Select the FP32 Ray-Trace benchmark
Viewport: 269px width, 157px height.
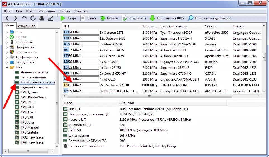32,137
